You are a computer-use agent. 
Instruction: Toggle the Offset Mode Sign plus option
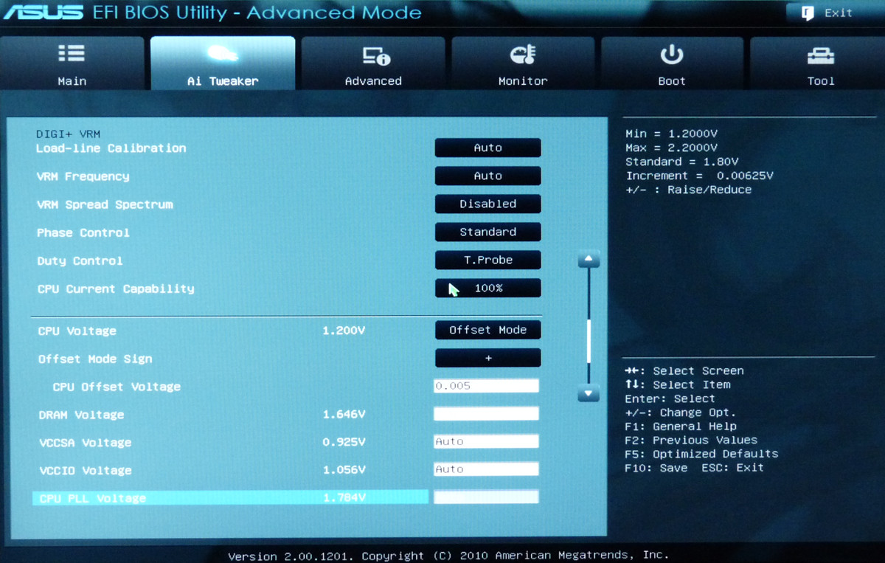coord(487,358)
